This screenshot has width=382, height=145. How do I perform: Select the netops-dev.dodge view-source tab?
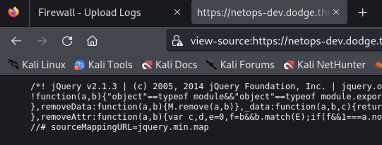[263, 13]
